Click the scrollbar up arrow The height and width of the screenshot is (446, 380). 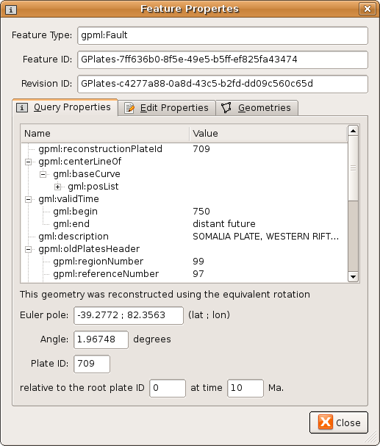pos(353,131)
